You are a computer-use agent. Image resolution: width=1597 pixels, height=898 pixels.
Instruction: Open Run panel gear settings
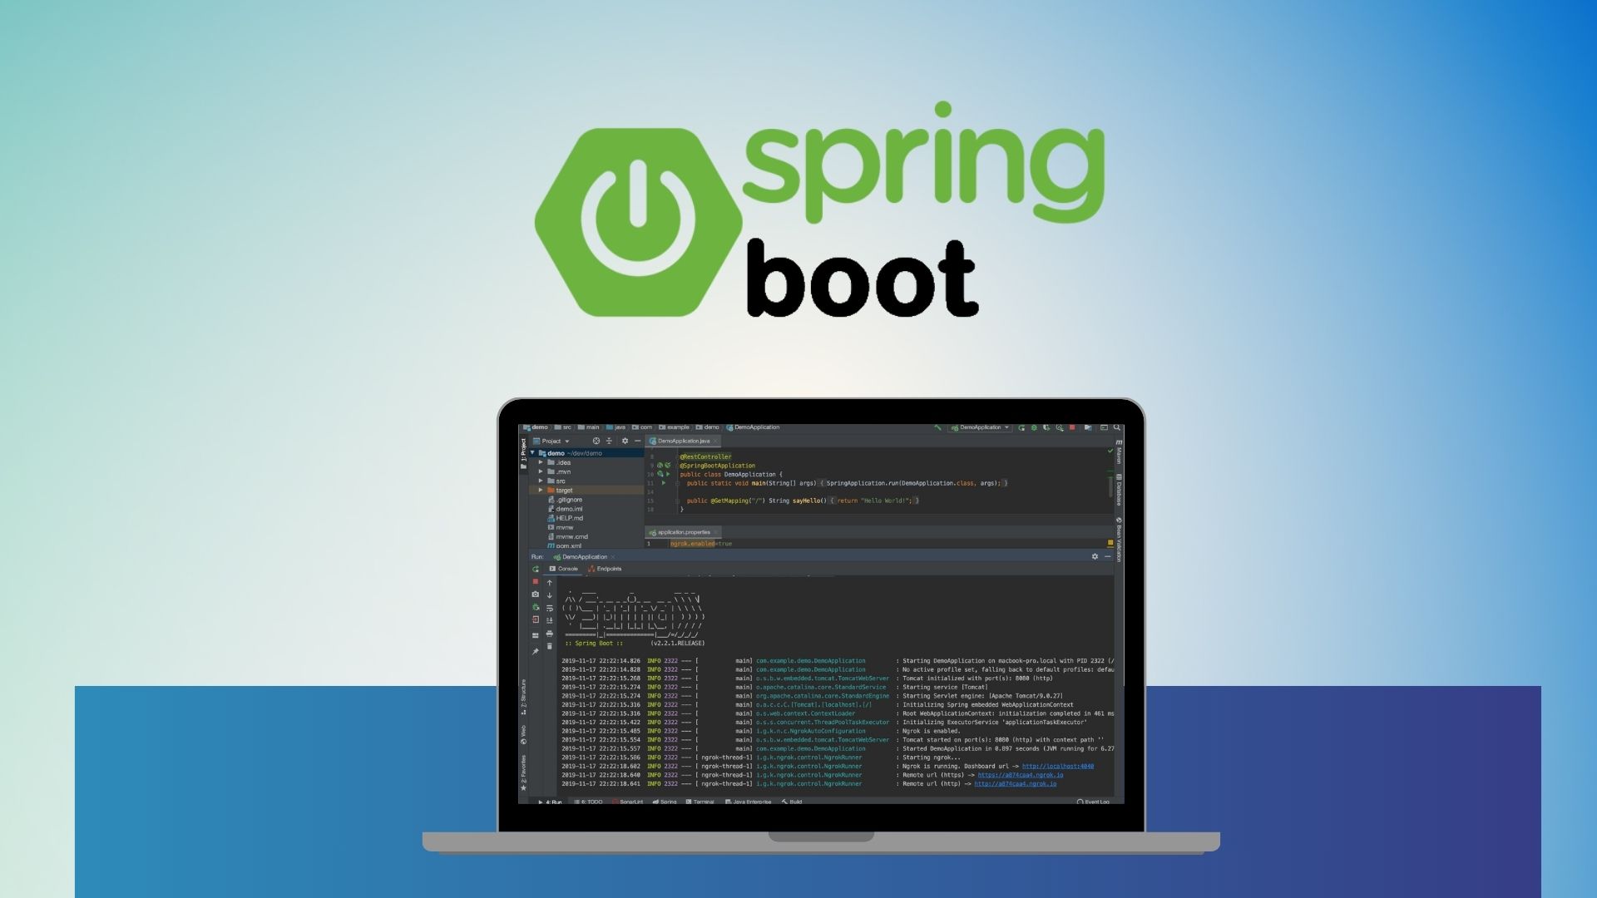tap(1095, 556)
